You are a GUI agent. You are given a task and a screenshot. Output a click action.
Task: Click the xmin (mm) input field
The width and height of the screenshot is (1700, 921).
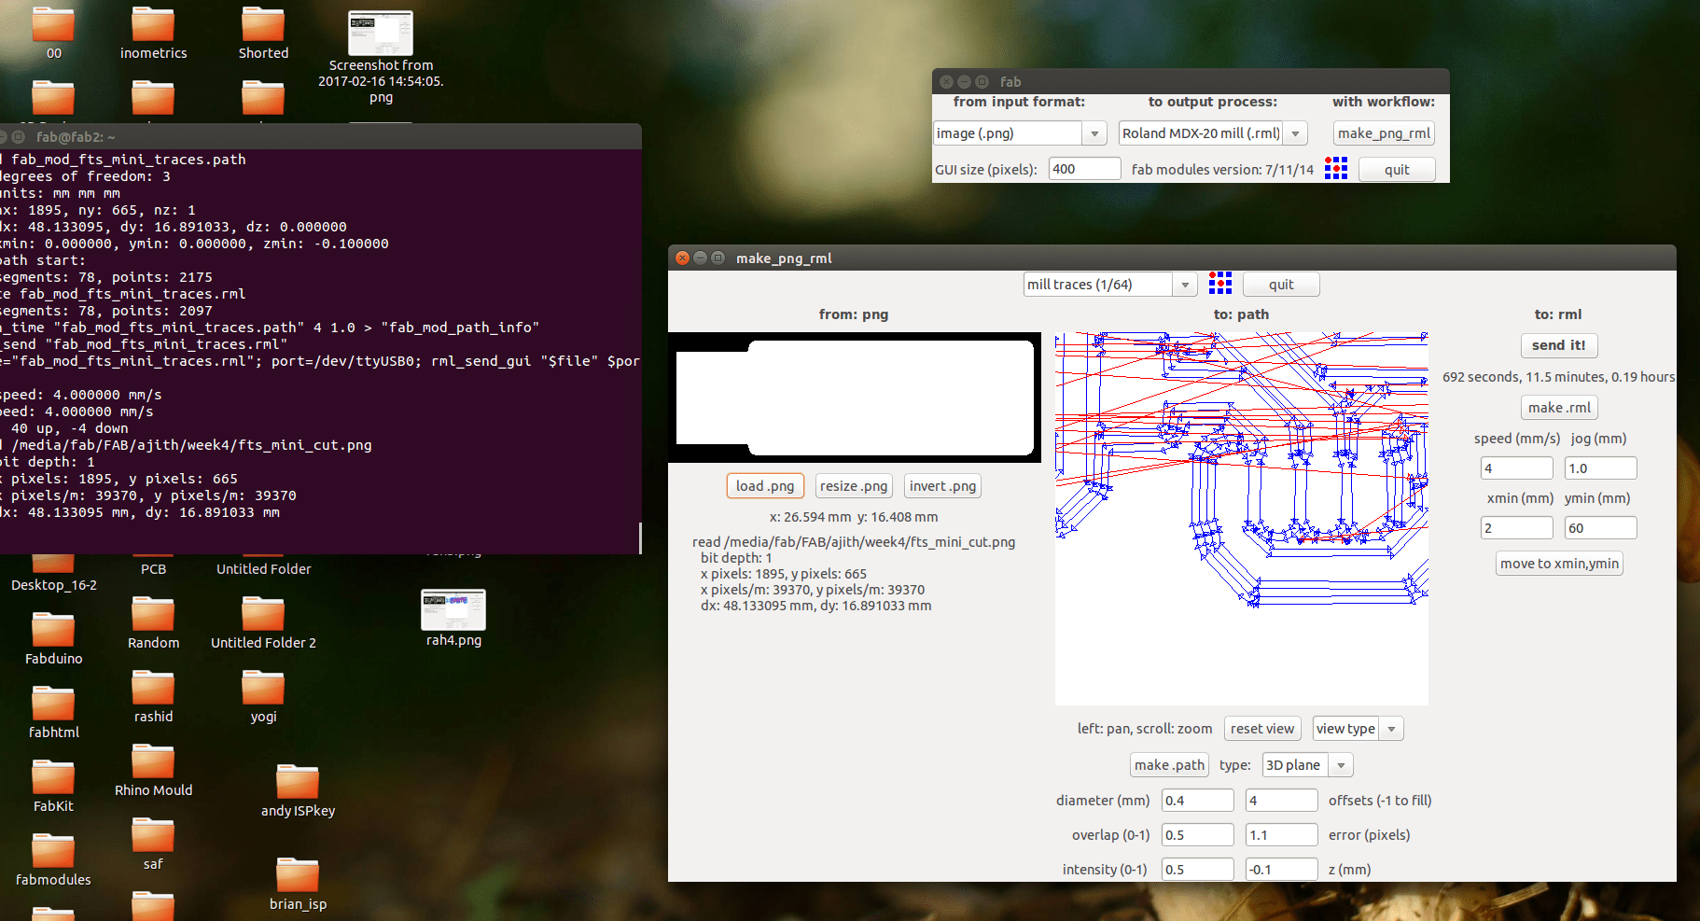point(1516,528)
